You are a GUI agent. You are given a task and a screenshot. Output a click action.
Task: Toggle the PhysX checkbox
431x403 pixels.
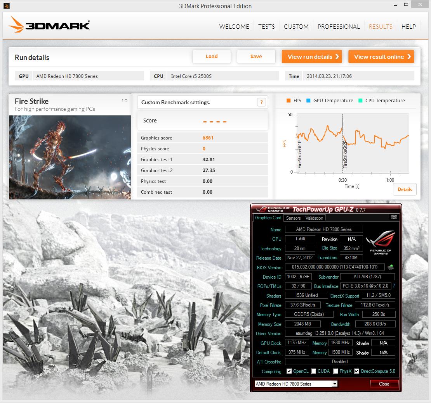coord(335,371)
